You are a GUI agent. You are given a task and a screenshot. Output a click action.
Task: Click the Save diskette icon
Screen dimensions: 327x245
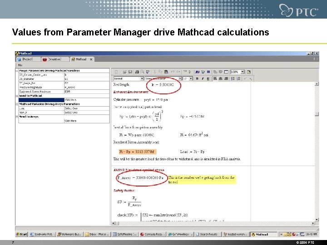(130, 72)
